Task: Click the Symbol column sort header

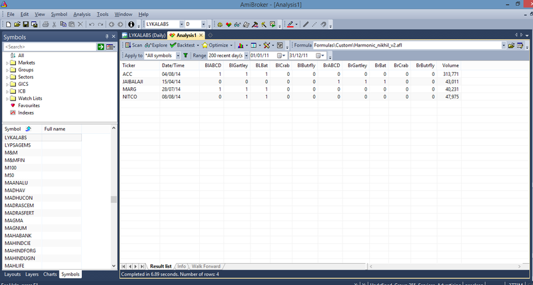Action: tap(22, 129)
